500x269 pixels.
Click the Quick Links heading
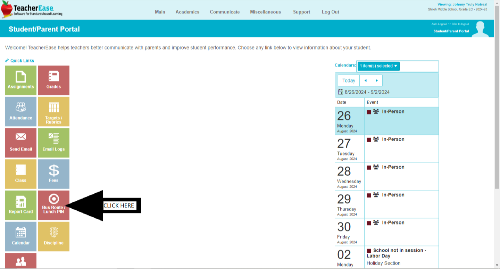(x=22, y=60)
